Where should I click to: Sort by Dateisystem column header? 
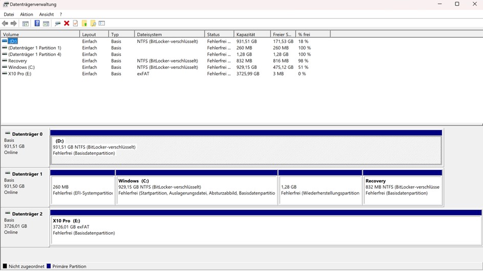point(170,34)
